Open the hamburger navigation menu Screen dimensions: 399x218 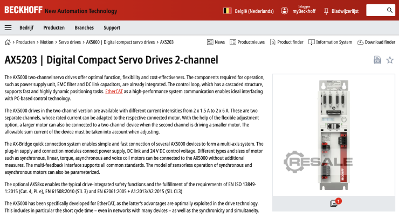pos(8,27)
